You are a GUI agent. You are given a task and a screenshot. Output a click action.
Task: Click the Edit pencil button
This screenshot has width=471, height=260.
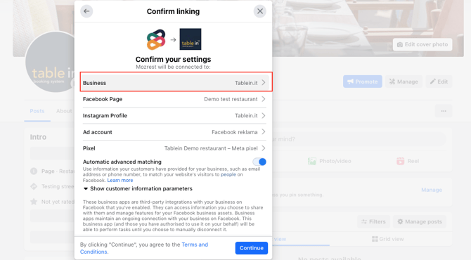coord(439,82)
